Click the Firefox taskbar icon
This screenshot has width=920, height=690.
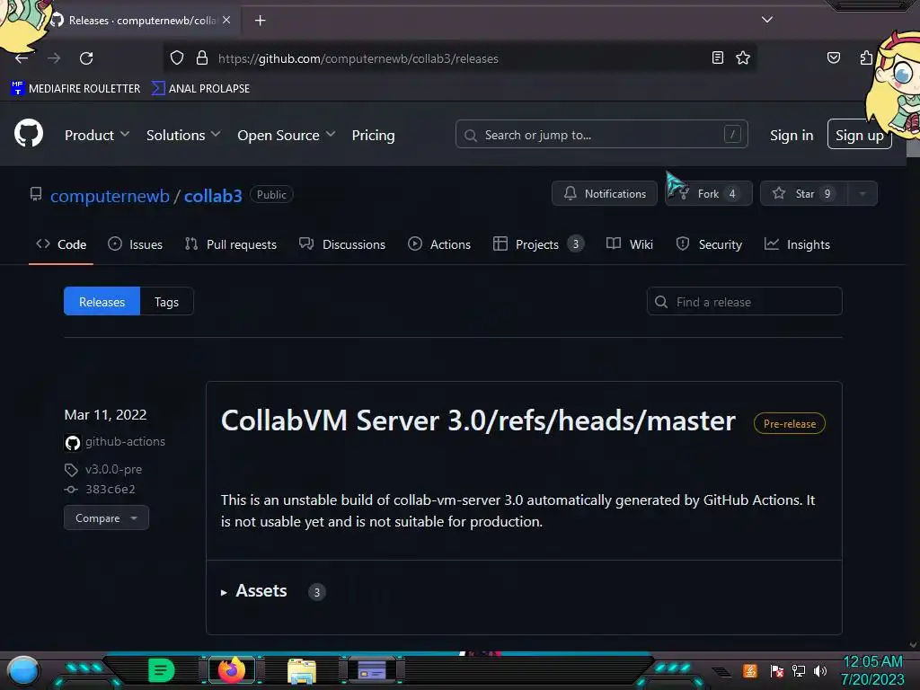(231, 670)
